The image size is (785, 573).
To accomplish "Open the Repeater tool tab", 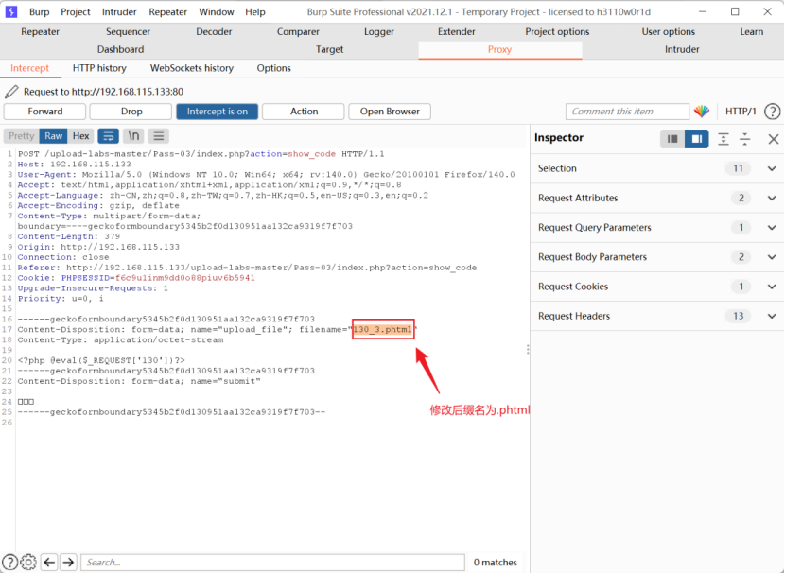I will [x=40, y=31].
